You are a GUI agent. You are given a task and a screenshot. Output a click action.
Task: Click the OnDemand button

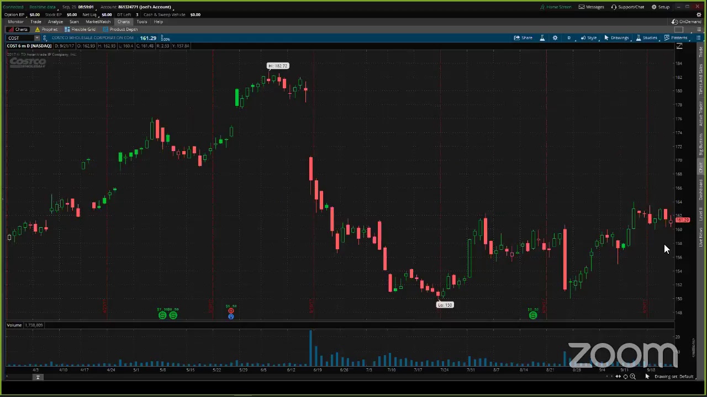tap(687, 22)
